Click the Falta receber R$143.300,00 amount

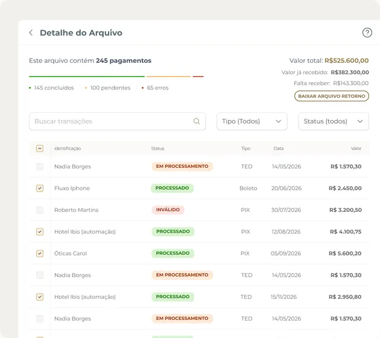350,83
